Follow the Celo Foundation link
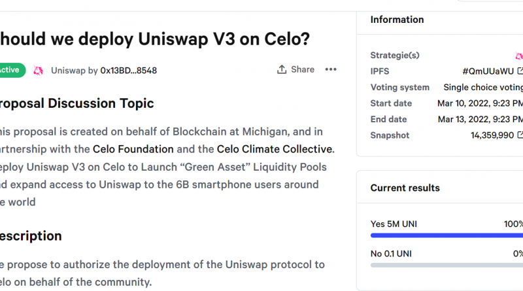 pos(133,149)
